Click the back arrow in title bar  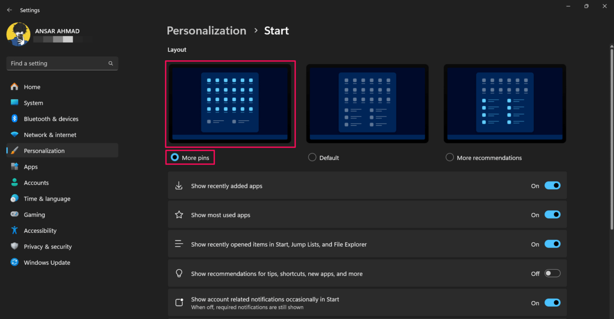pos(10,10)
